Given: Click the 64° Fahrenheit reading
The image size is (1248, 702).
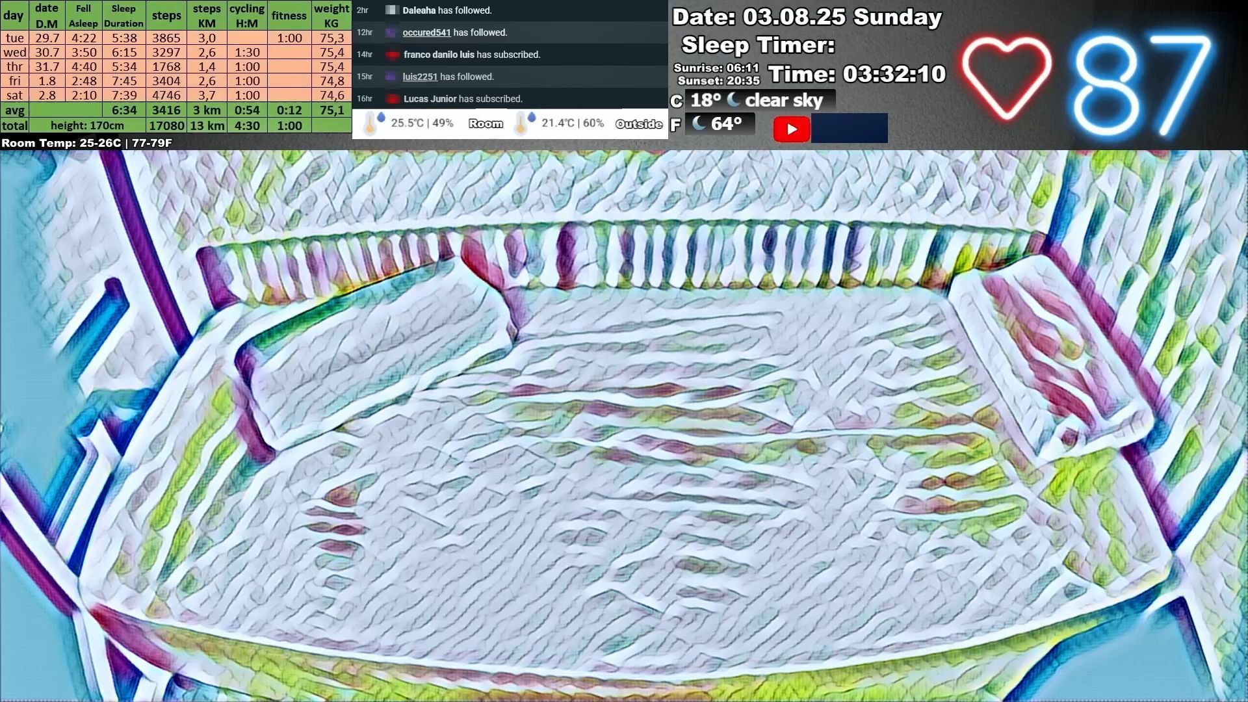Looking at the screenshot, I should click(x=726, y=123).
